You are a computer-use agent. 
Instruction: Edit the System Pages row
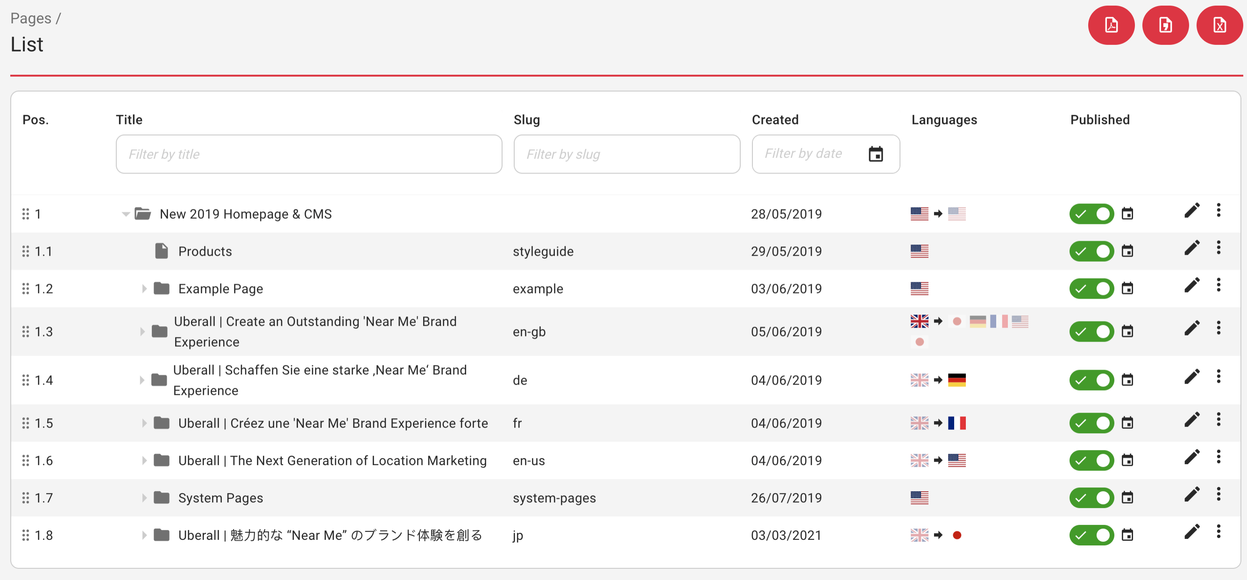point(1192,494)
